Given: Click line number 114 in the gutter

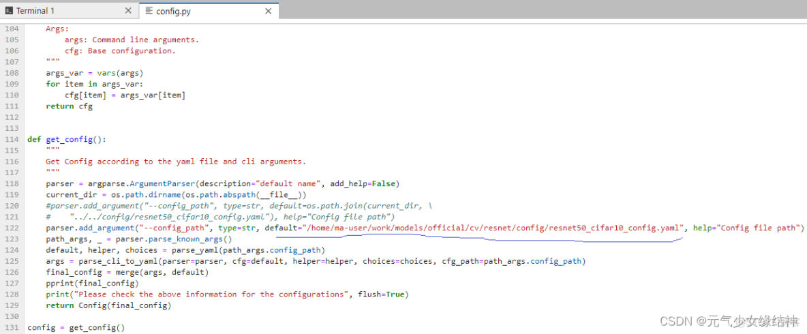Looking at the screenshot, I should (12, 140).
